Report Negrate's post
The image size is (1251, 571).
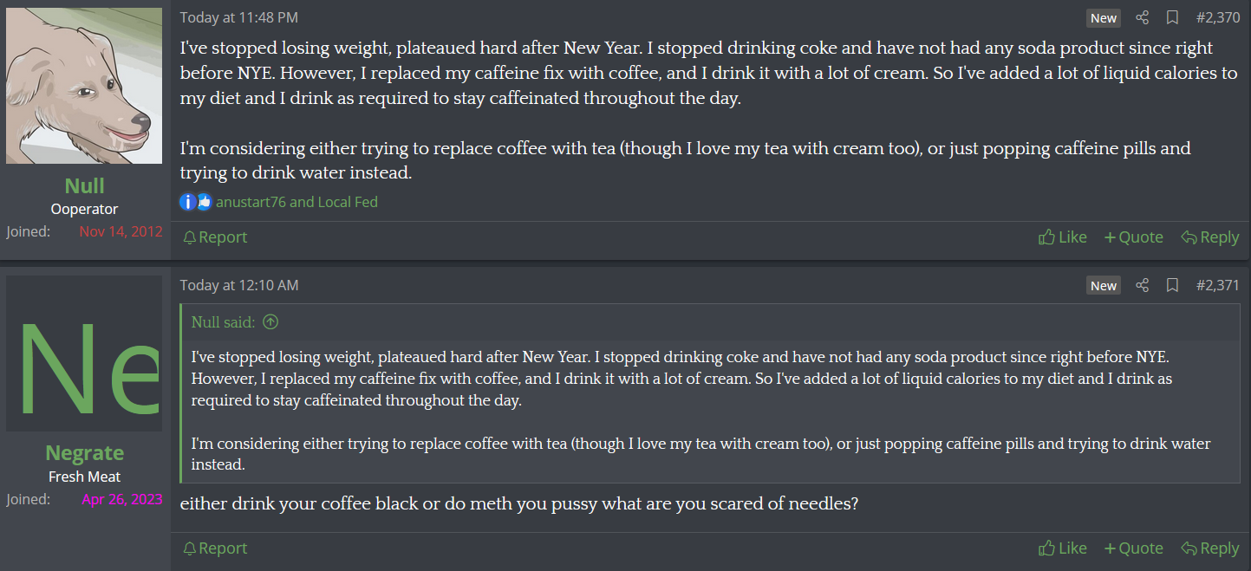tap(215, 548)
